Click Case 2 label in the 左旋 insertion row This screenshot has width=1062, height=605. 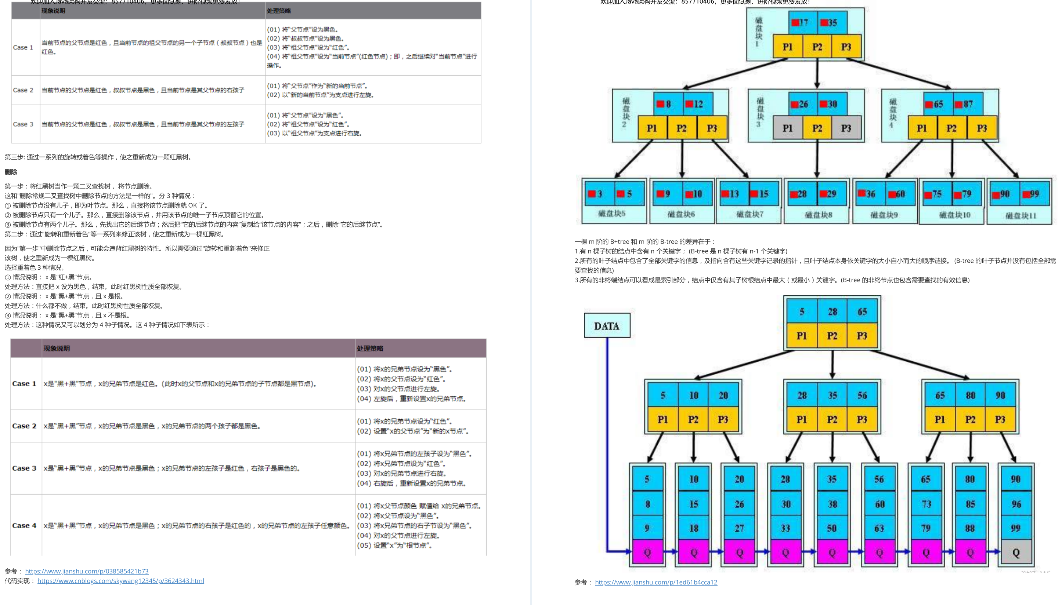[x=23, y=90]
